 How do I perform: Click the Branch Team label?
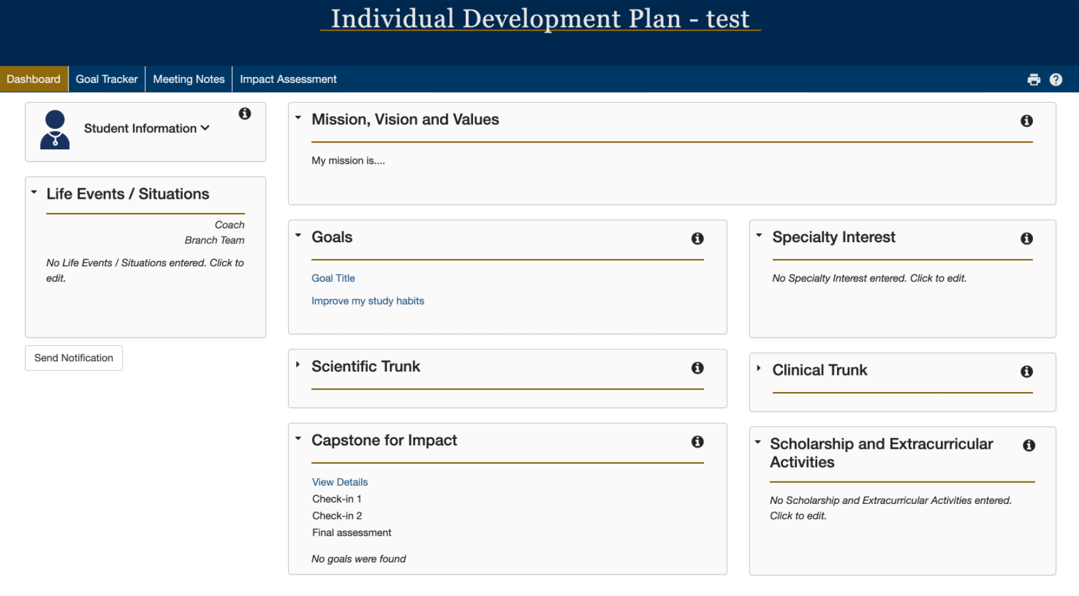(214, 240)
